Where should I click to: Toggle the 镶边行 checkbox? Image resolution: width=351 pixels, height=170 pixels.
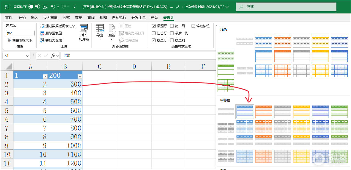(154, 40)
